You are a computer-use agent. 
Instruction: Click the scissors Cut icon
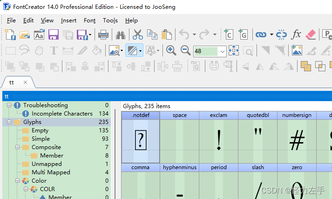tap(138, 34)
